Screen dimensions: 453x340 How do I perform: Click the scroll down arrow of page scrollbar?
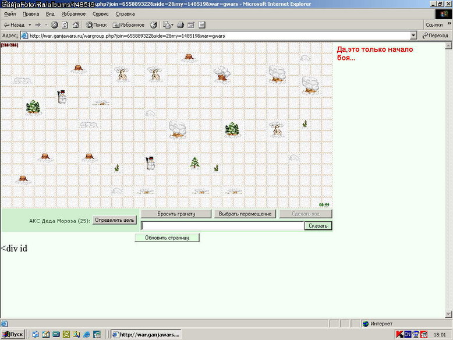click(x=448, y=314)
